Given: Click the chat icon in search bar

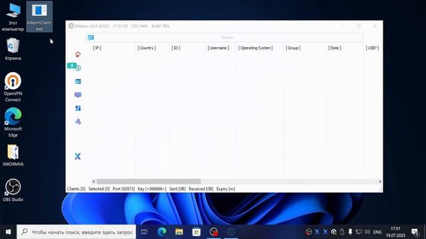Looking at the screenshot, I should point(91,37).
